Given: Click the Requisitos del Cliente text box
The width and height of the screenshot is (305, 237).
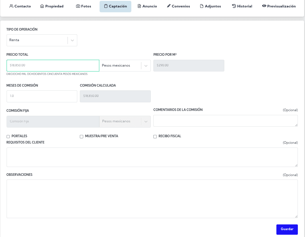Looking at the screenshot, I should [x=152, y=157].
